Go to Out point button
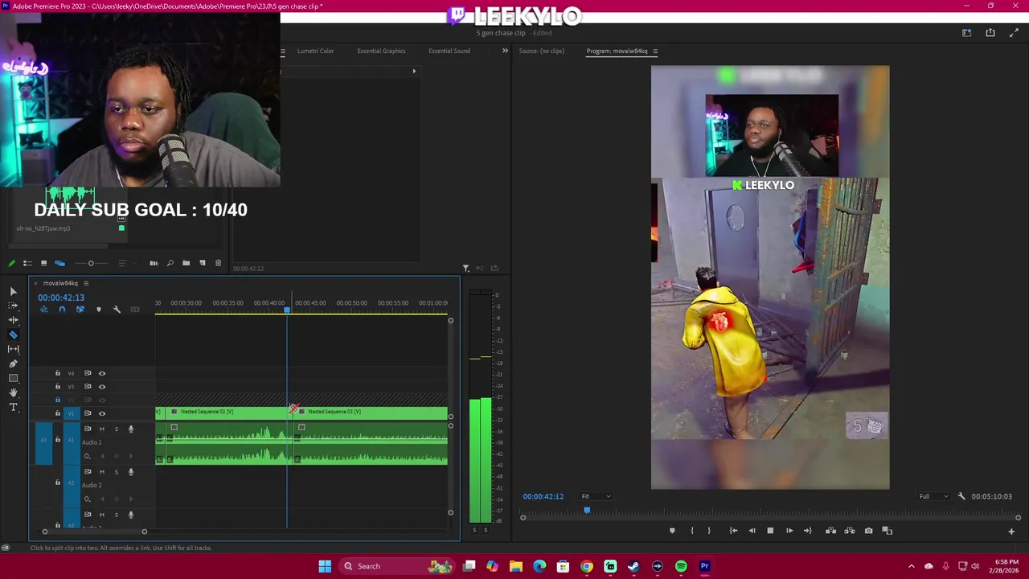 (x=808, y=531)
